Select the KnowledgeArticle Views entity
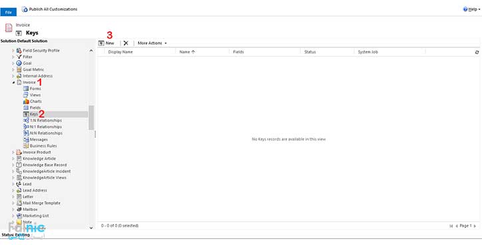 pos(45,178)
